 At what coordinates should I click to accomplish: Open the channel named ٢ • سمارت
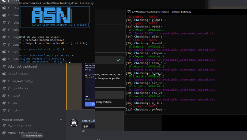point(14,111)
